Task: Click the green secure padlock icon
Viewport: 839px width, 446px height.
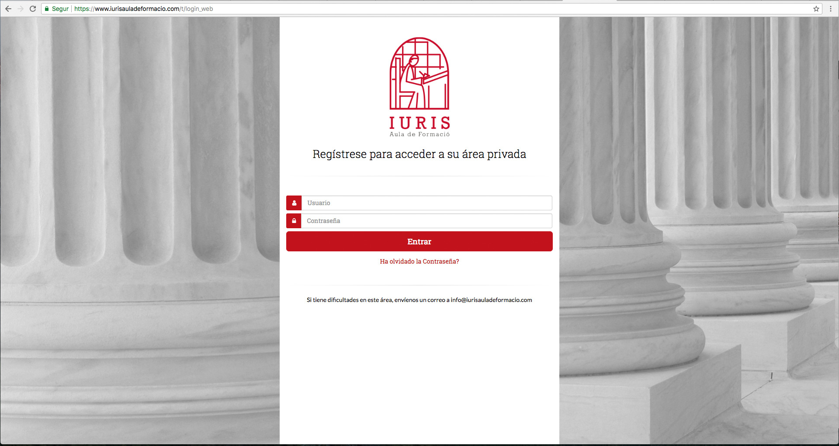Action: pyautogui.click(x=47, y=9)
